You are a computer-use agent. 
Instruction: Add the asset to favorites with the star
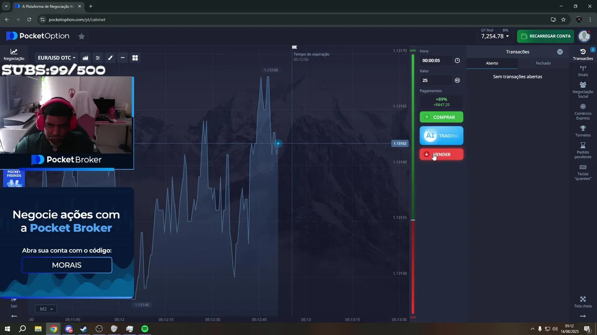(x=82, y=36)
